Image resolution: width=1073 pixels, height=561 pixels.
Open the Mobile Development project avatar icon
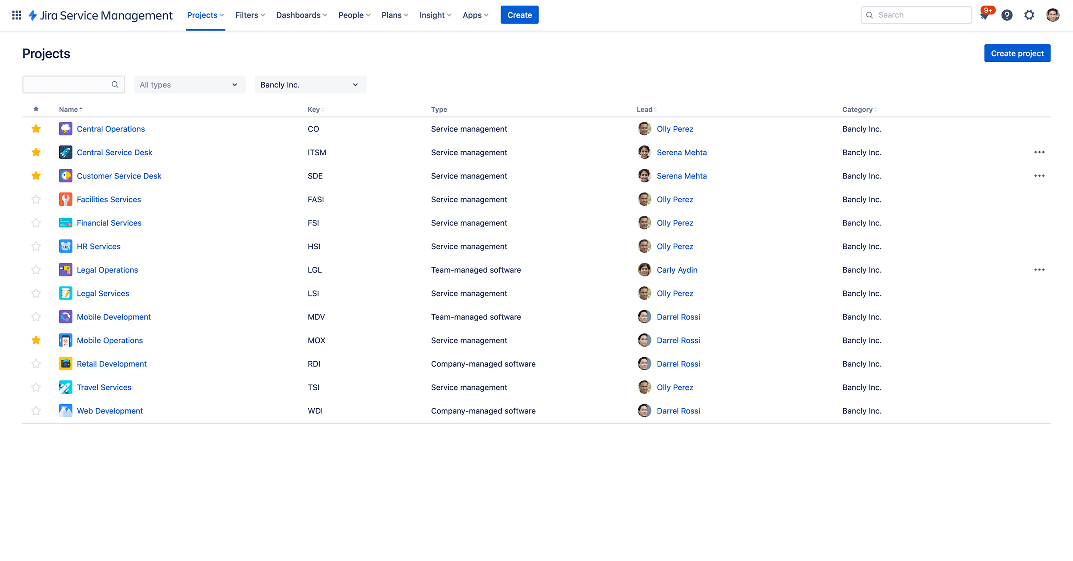(66, 317)
